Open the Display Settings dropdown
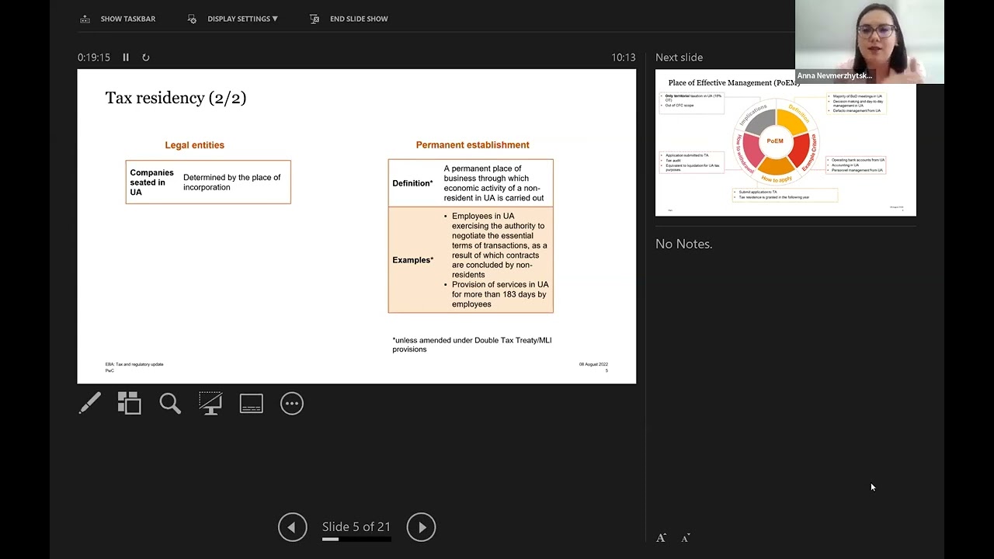 (x=242, y=19)
